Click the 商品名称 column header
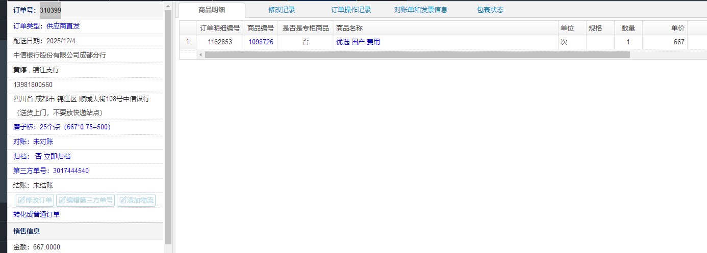707x253 pixels. (349, 28)
